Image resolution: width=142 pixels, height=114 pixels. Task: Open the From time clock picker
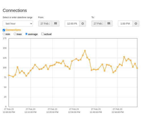83,23
